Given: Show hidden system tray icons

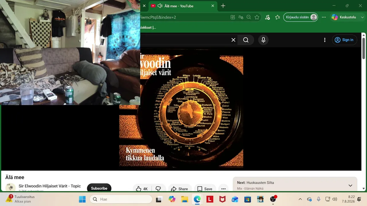Looking at the screenshot, I should [300, 199].
